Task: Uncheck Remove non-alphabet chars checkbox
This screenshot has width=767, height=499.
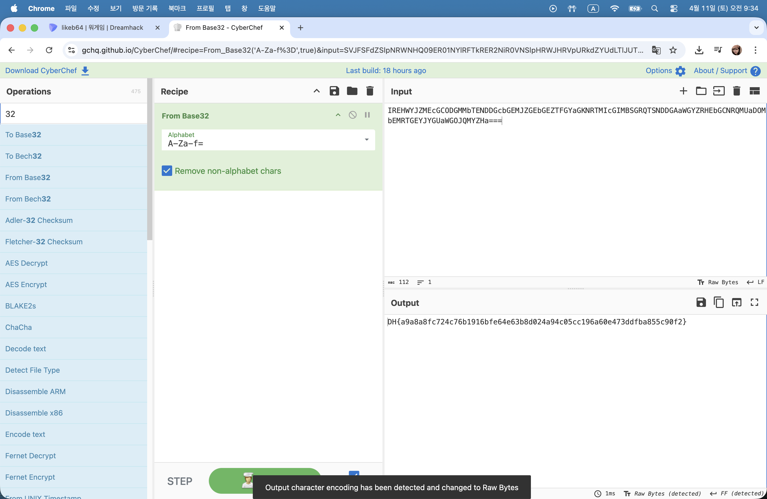Action: [167, 171]
